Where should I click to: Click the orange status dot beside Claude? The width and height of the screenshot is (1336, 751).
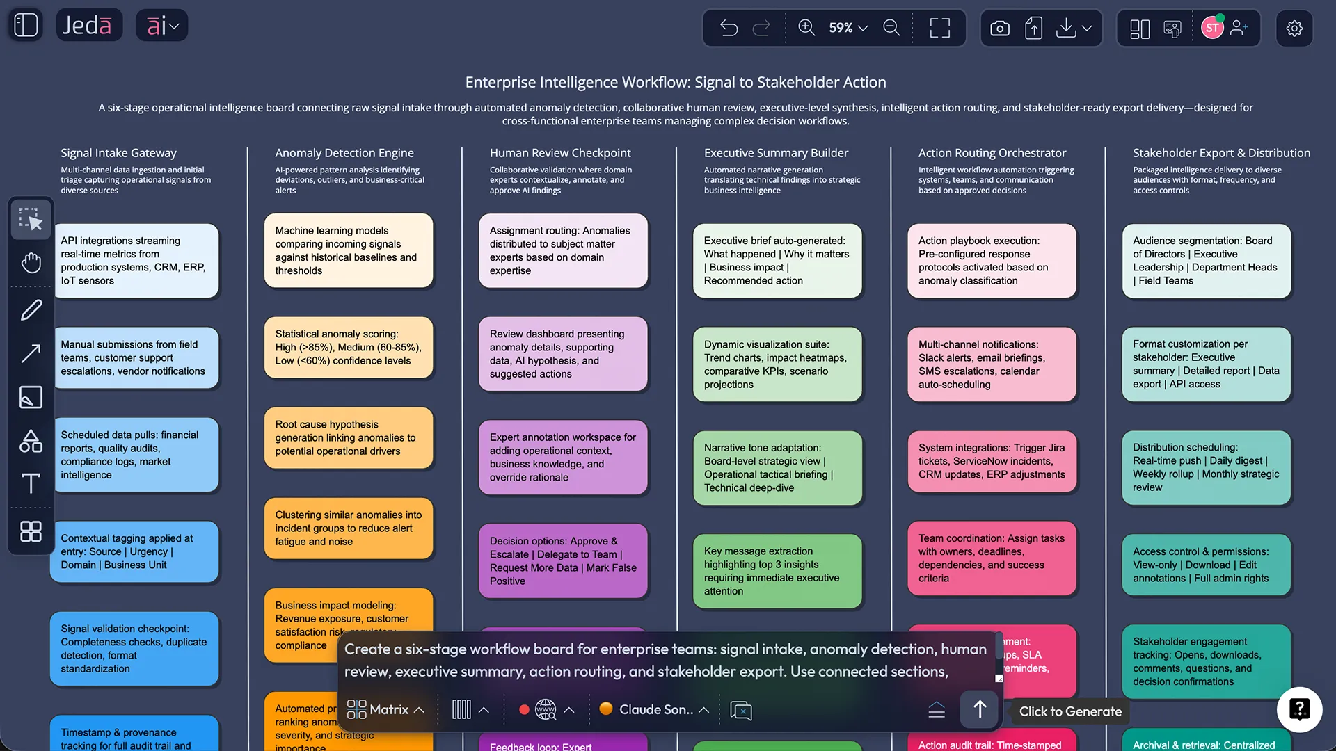click(x=607, y=709)
